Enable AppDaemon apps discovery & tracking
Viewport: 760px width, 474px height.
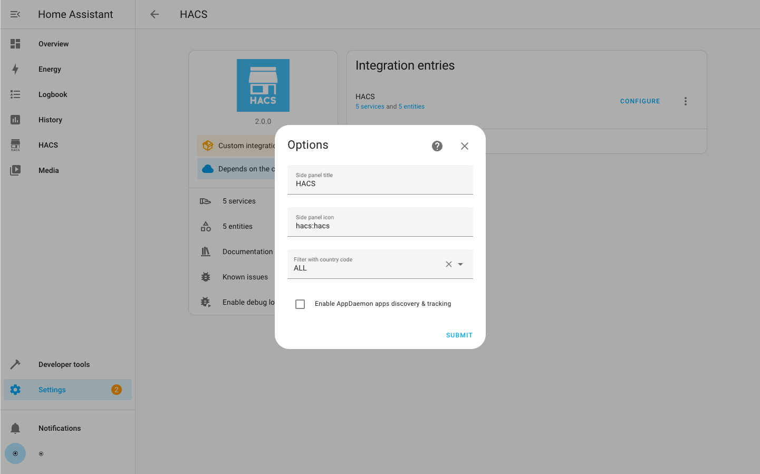pos(300,304)
